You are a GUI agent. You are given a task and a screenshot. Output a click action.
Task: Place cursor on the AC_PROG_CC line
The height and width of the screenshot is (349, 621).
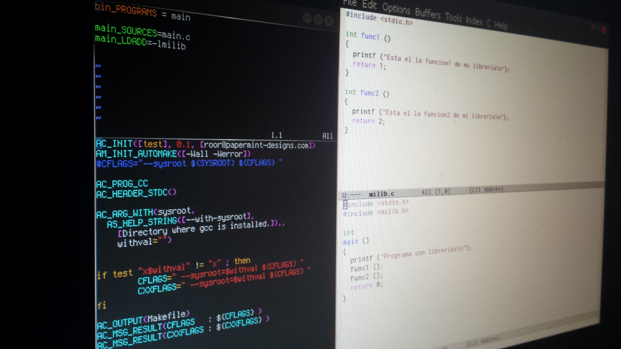(x=122, y=184)
